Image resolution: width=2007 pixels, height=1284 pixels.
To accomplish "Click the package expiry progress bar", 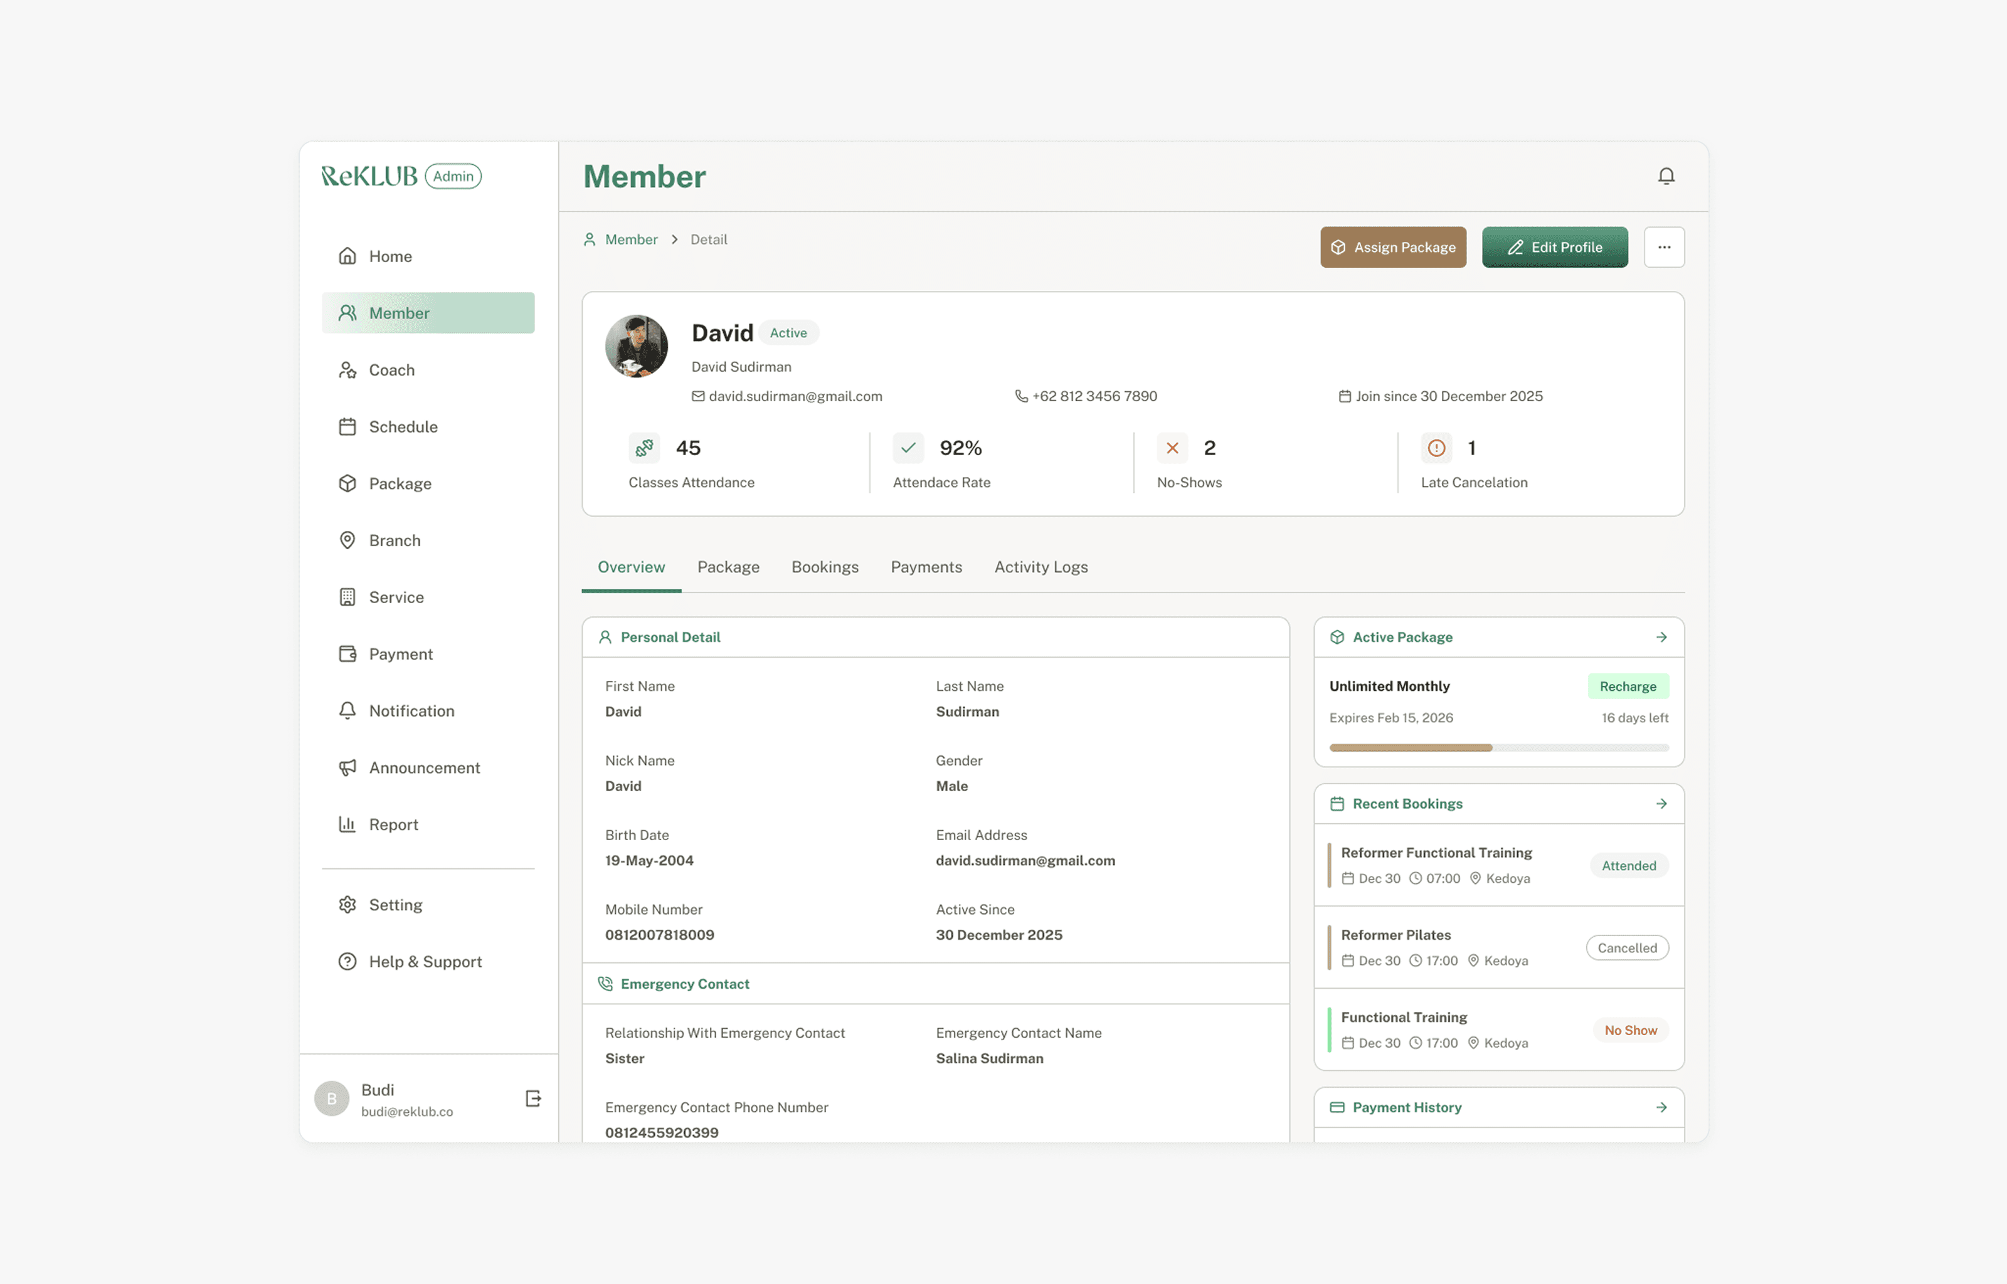I will (x=1498, y=748).
